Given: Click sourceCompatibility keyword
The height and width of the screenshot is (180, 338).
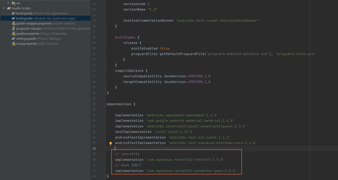Looking at the screenshot, I should pyautogui.click(x=142, y=76).
